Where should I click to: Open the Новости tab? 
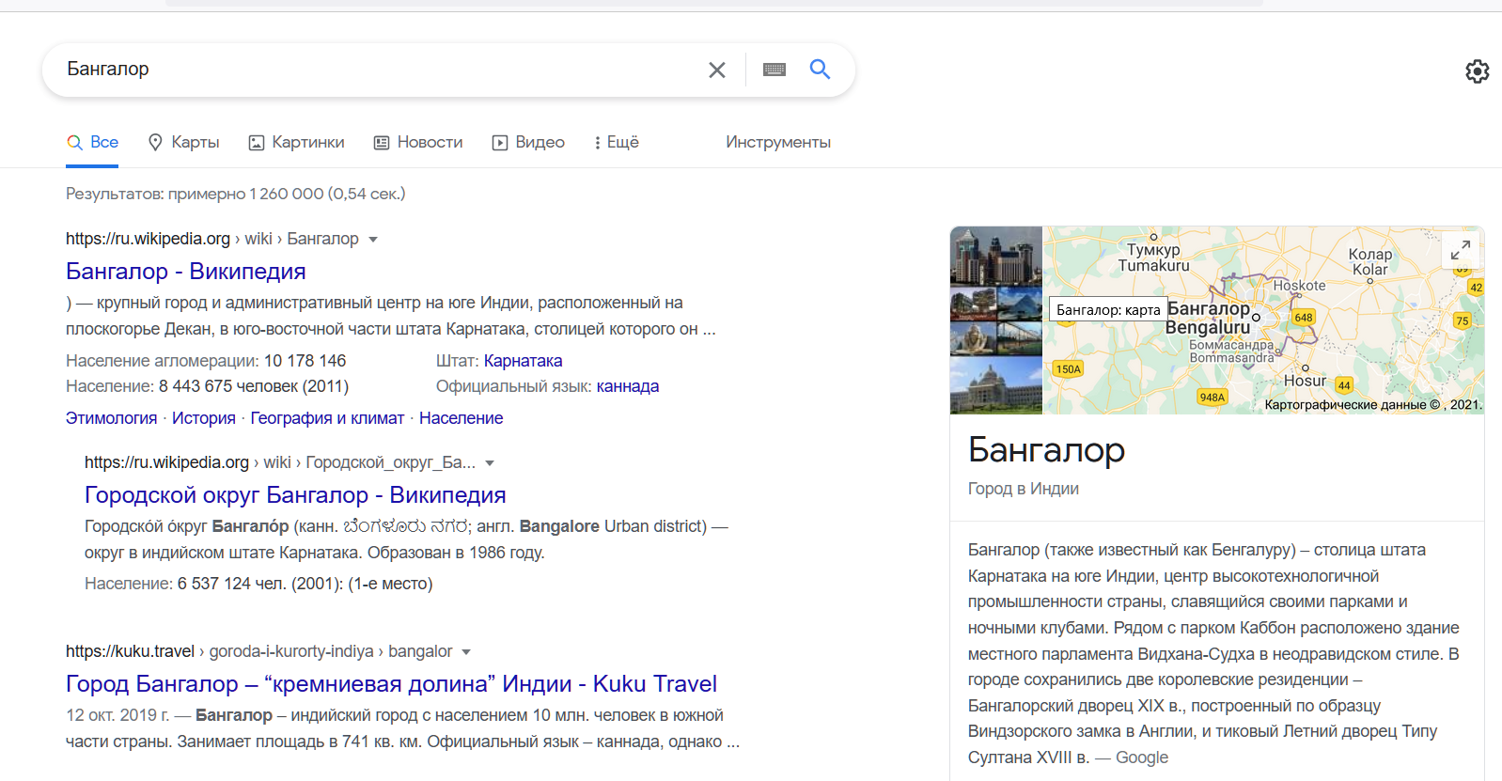418,143
